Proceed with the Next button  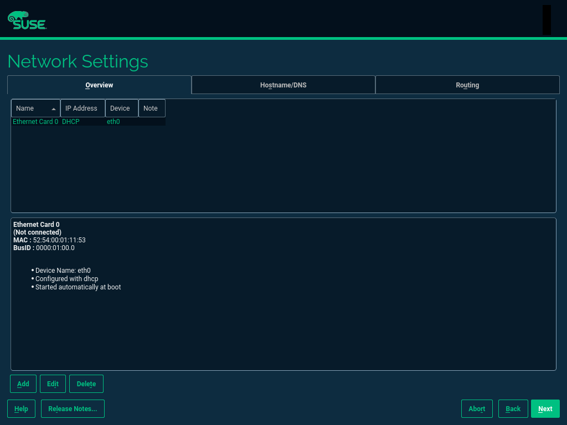[545, 409]
